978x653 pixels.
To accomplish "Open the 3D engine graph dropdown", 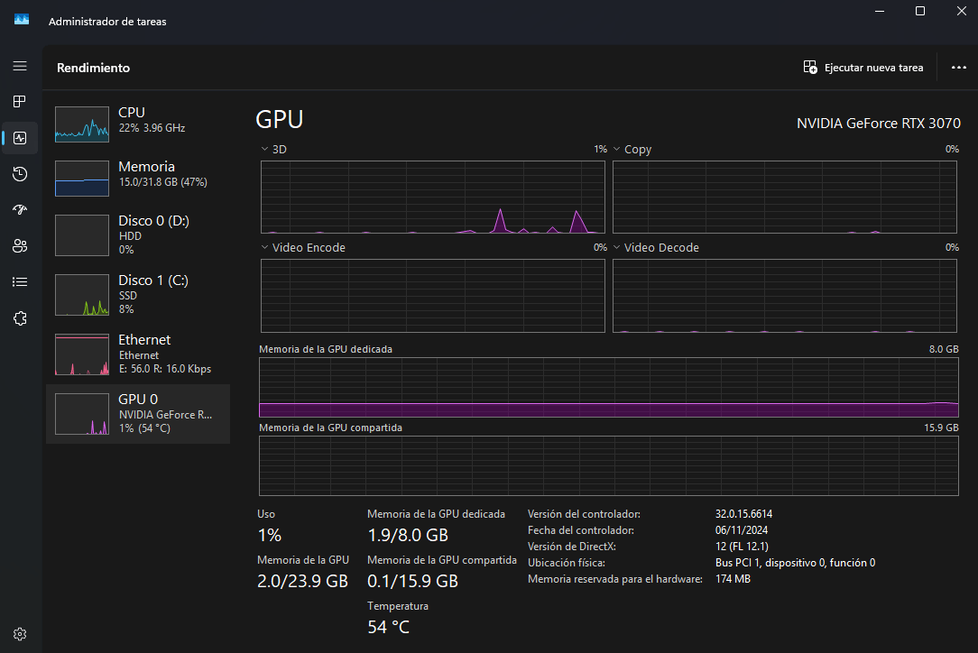I will pyautogui.click(x=264, y=149).
